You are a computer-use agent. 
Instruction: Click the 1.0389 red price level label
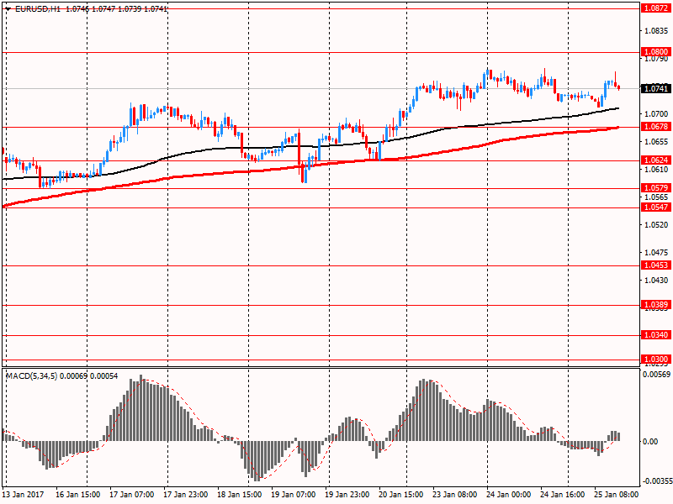pyautogui.click(x=655, y=304)
